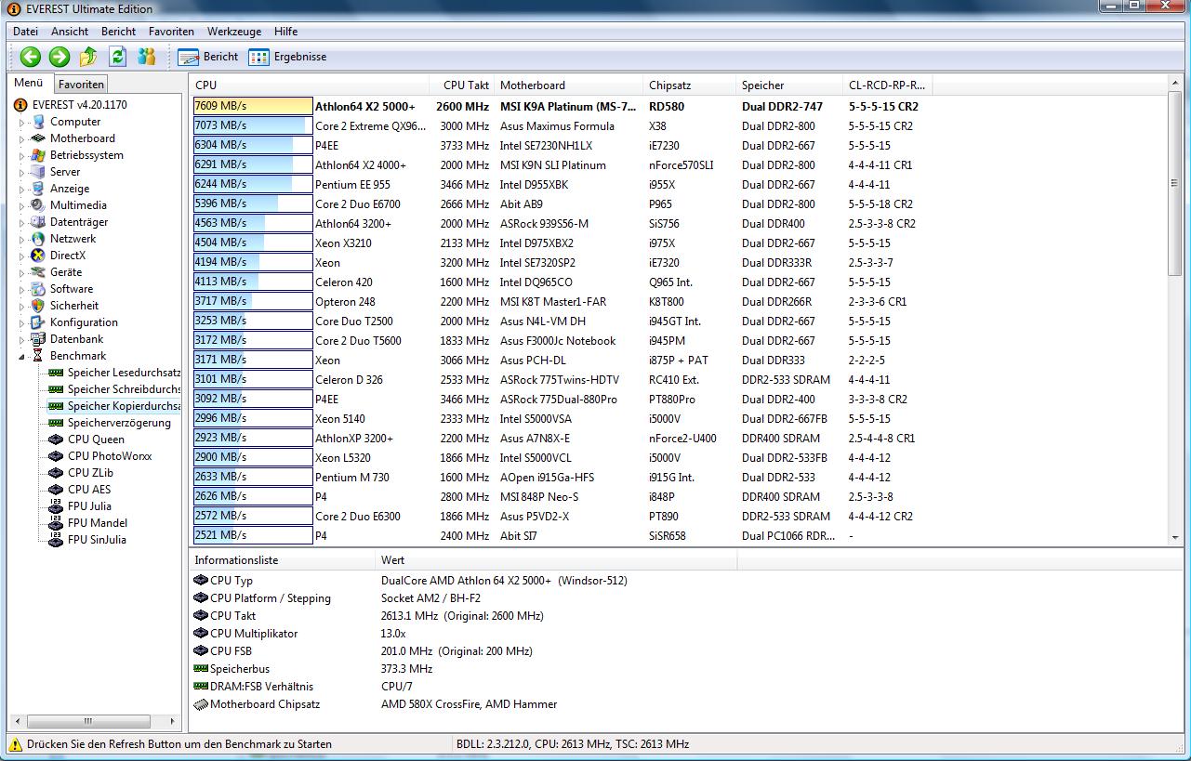Collapse the Benchmark tree node
Screen dimensions: 1191x761
click(22, 357)
